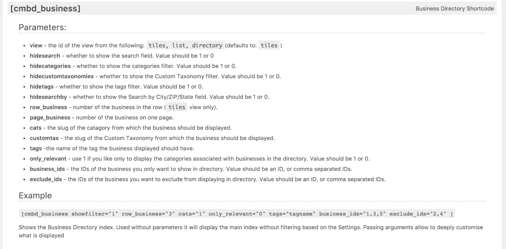Click the exclude_ids parameter name

[x=46, y=179]
